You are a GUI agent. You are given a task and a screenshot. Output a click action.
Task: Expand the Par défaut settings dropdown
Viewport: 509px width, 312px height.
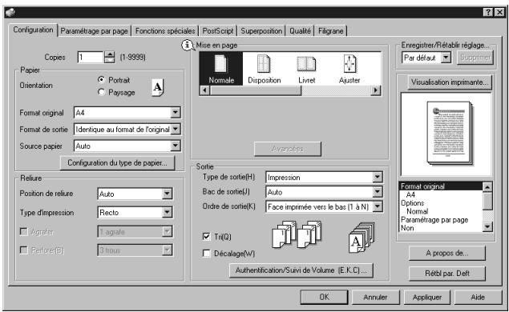[x=446, y=58]
